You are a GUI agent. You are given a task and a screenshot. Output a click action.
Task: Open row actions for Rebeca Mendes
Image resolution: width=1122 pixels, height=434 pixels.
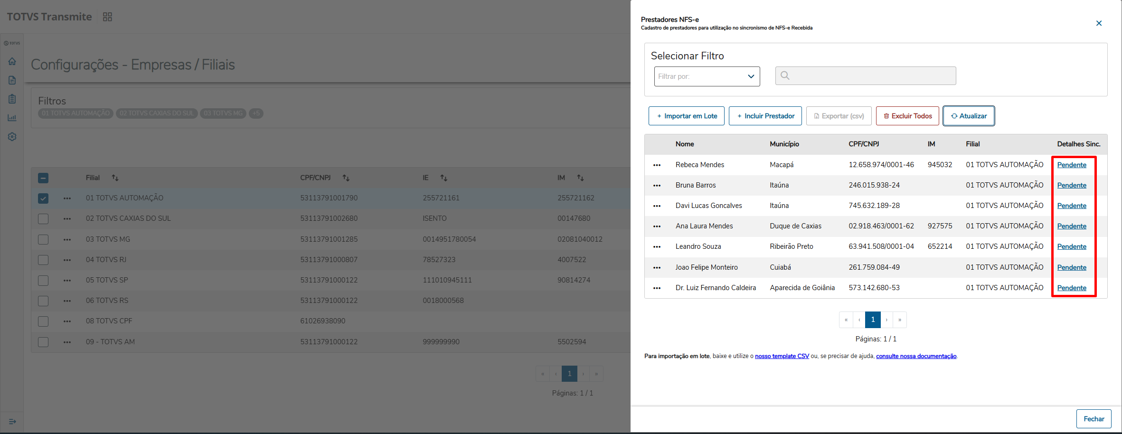pos(657,165)
